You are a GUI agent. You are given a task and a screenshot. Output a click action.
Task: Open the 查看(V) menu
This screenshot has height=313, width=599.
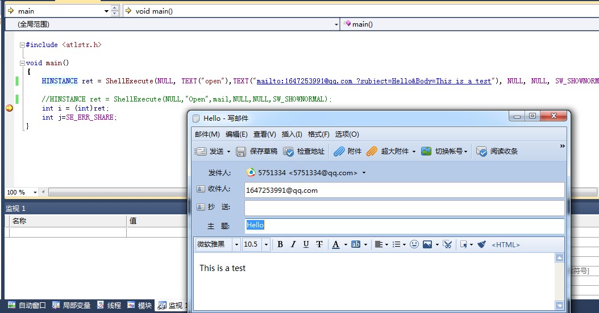pyautogui.click(x=264, y=134)
